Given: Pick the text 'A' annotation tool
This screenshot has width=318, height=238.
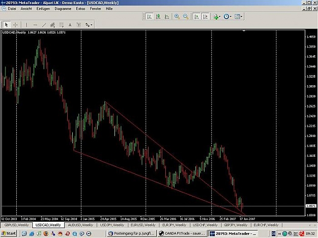Looking at the screenshot, I should (x=70, y=25).
